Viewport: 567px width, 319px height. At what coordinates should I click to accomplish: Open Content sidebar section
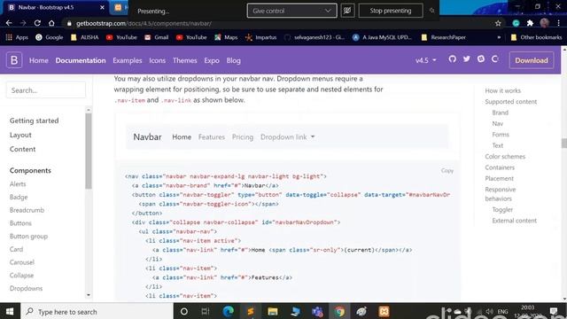[22, 149]
